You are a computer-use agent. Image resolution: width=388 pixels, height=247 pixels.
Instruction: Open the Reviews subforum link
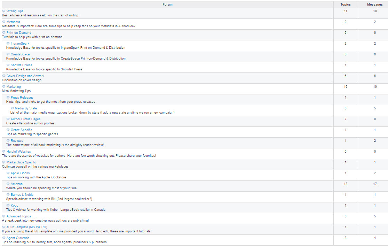click(x=17, y=141)
